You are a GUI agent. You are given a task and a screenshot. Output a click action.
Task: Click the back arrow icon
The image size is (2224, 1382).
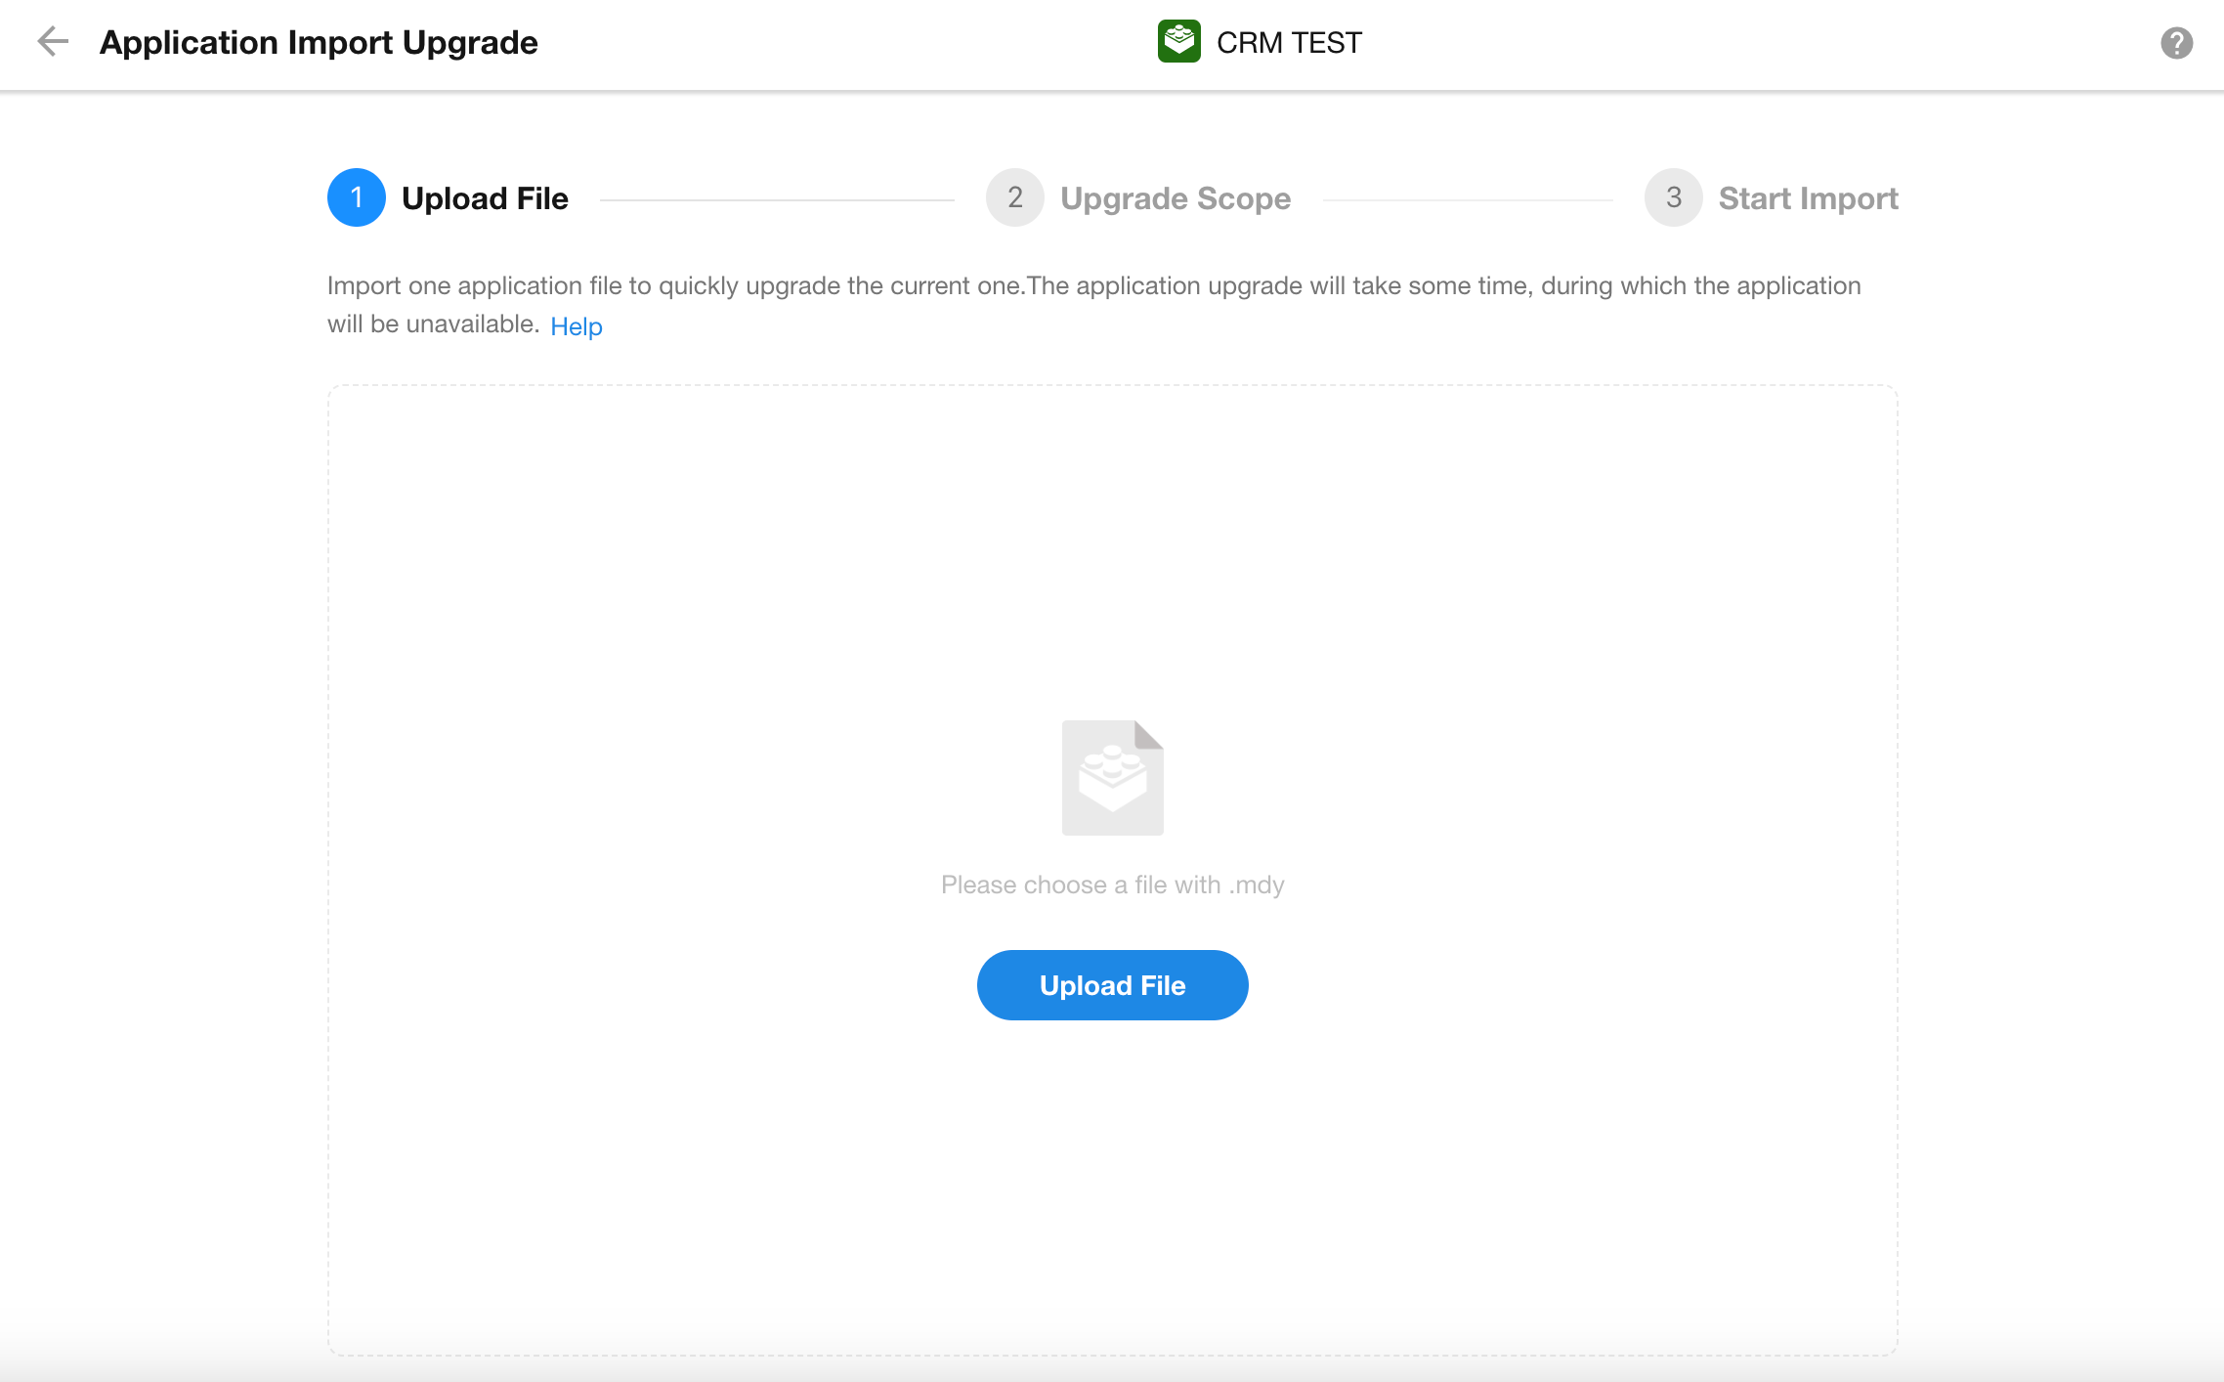[53, 42]
